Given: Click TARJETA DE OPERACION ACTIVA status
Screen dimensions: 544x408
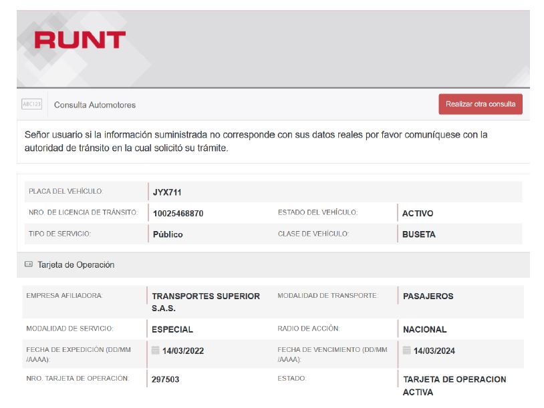Looking at the screenshot, I should 454,385.
